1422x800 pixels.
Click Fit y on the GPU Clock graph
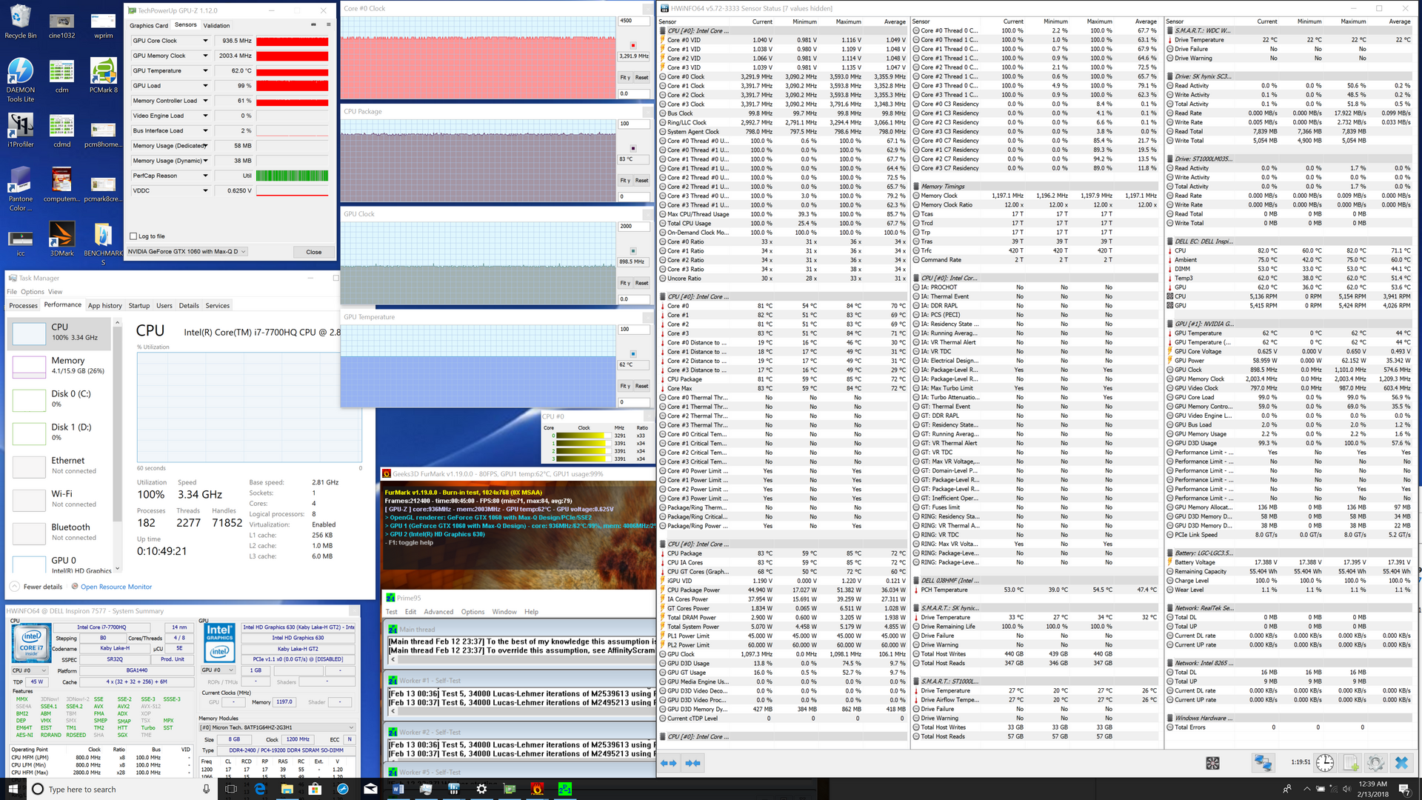point(625,283)
